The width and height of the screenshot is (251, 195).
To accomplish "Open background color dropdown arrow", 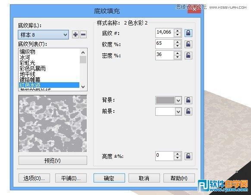I will [178, 101].
